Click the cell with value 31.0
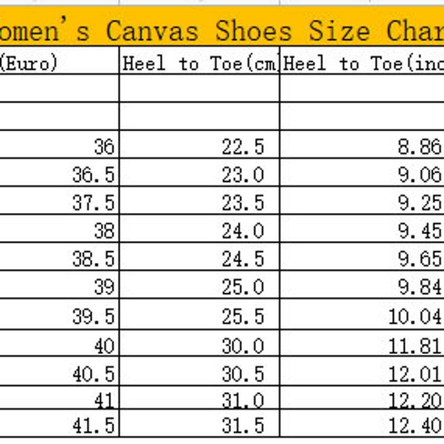Image resolution: width=444 pixels, height=444 pixels. [x=200, y=401]
